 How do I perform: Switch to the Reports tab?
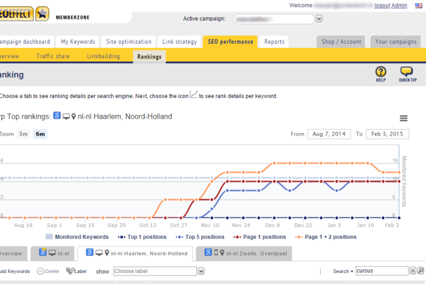click(x=274, y=42)
